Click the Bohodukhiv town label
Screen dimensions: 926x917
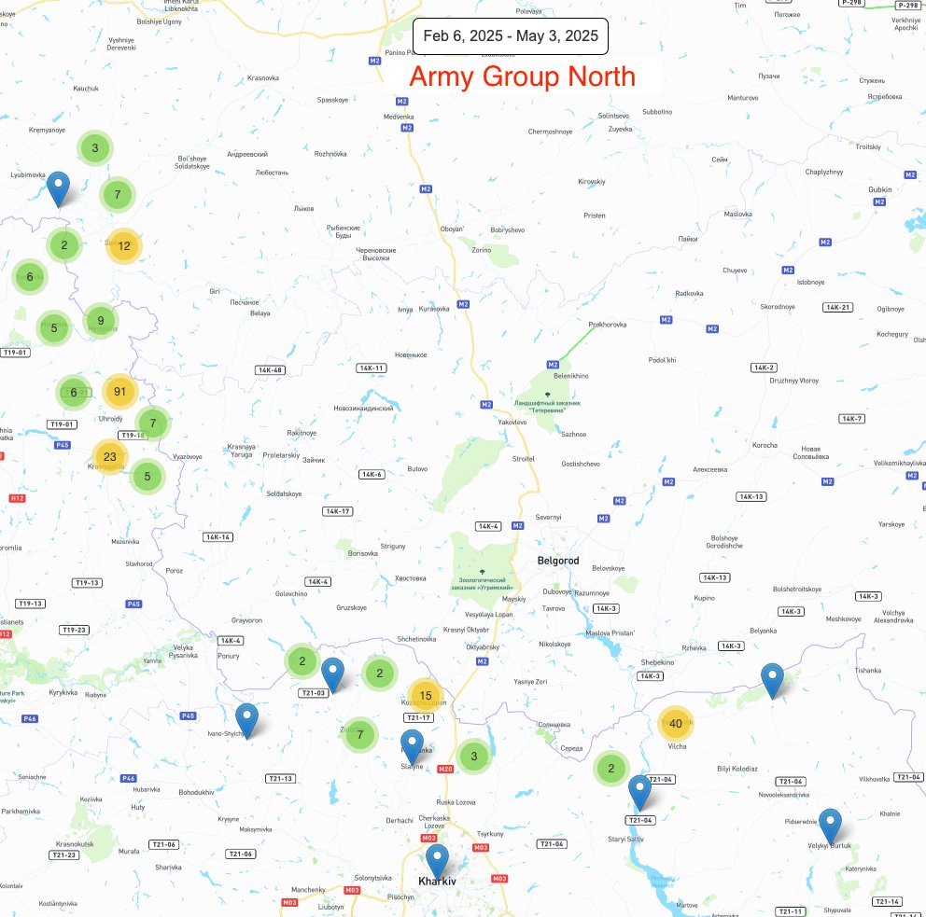pyautogui.click(x=197, y=792)
